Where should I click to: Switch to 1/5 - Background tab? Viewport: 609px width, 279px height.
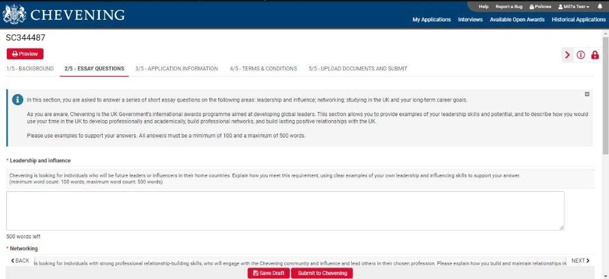click(x=30, y=69)
